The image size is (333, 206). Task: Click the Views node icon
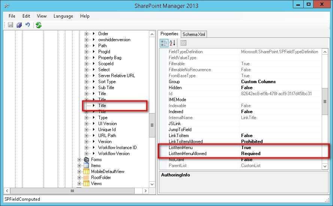[86, 184]
